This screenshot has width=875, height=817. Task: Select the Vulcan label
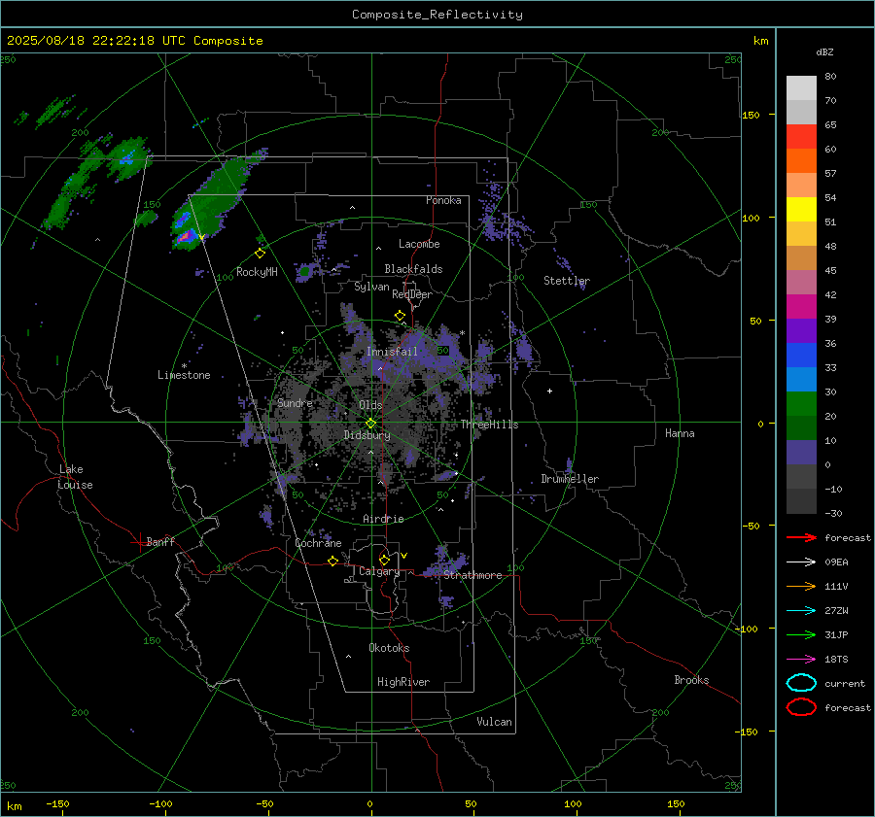pos(494,722)
